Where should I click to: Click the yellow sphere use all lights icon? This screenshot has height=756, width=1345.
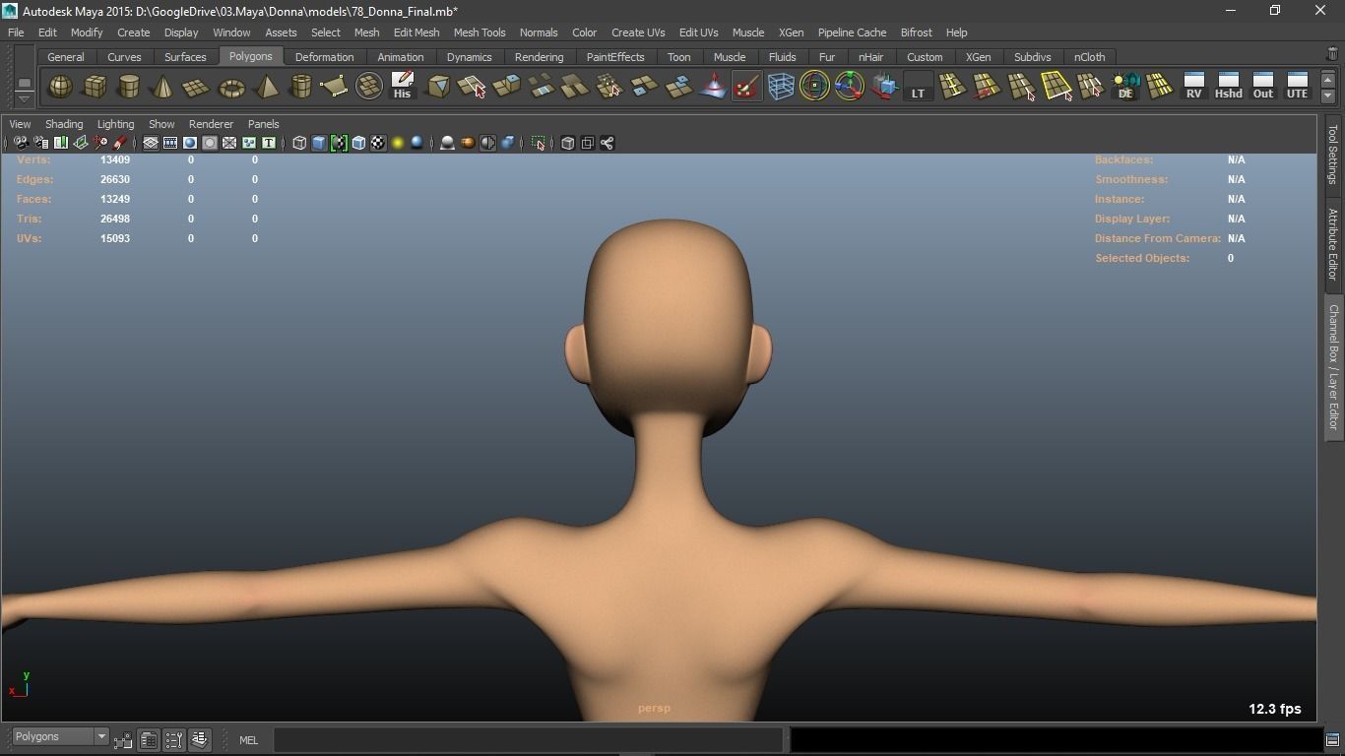(x=398, y=143)
